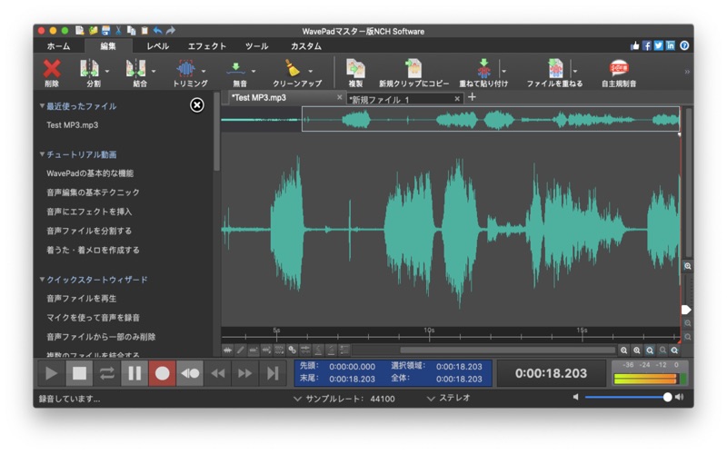Open 音声編集の基本テクニック tutorial
727x454 pixels.
(93, 192)
